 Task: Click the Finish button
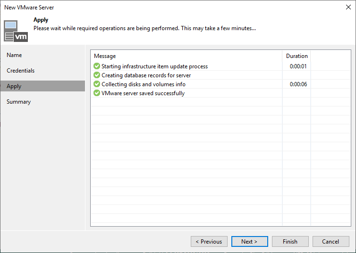pyautogui.click(x=290, y=241)
